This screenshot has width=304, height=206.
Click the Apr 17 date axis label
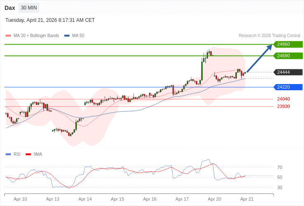182,199
